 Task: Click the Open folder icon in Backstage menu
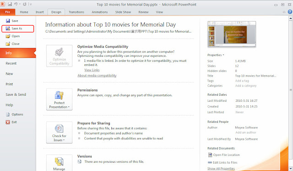8,36
